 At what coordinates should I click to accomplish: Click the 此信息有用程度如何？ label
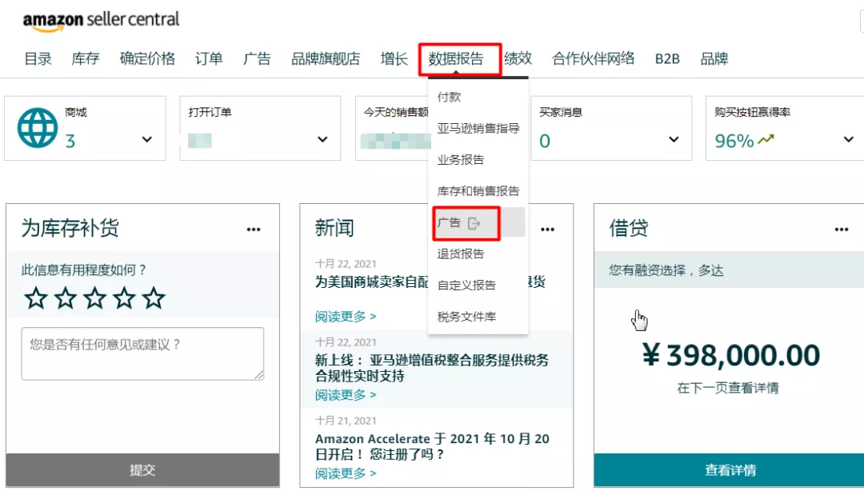click(84, 270)
